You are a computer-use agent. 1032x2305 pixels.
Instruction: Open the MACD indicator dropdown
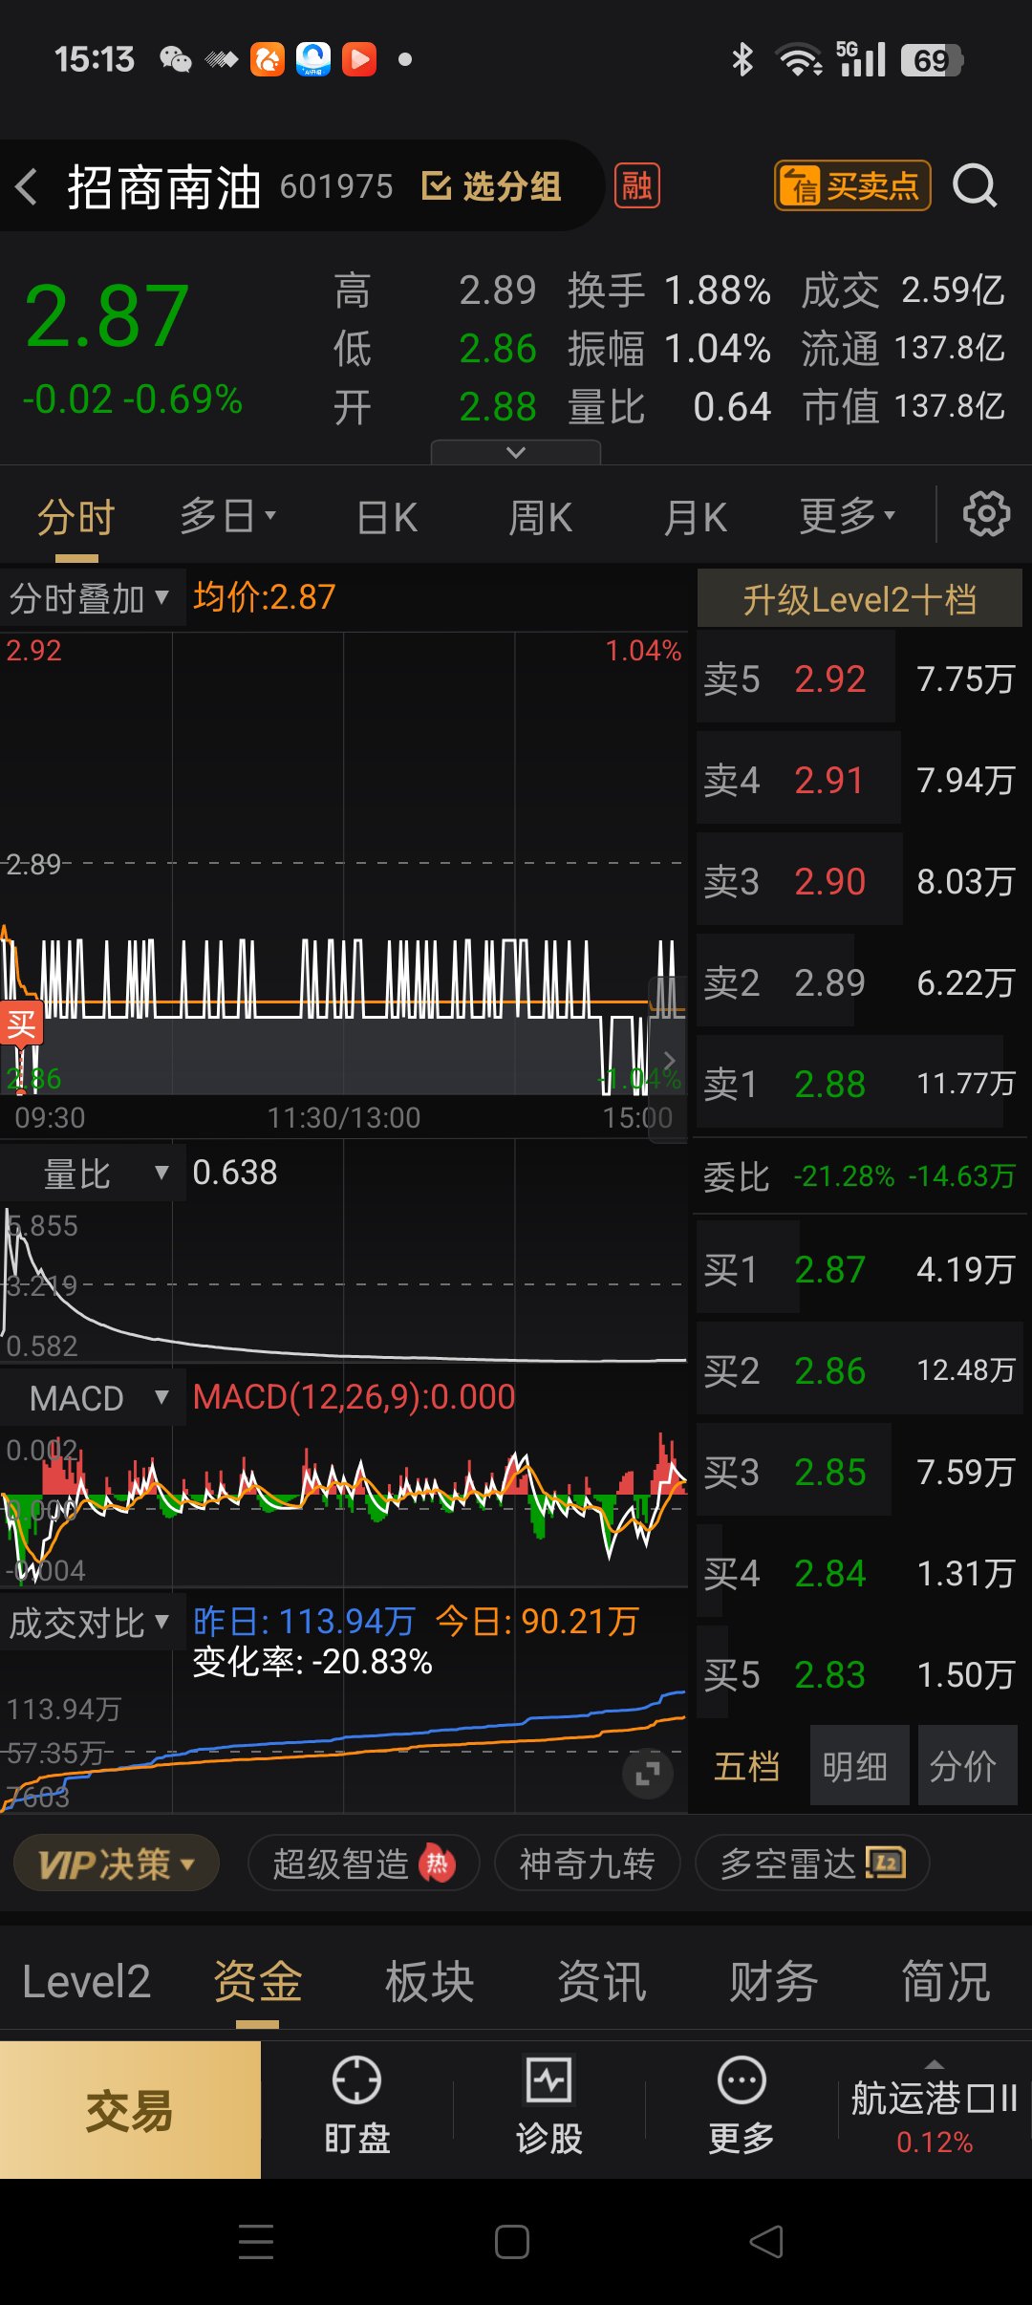[x=91, y=1397]
